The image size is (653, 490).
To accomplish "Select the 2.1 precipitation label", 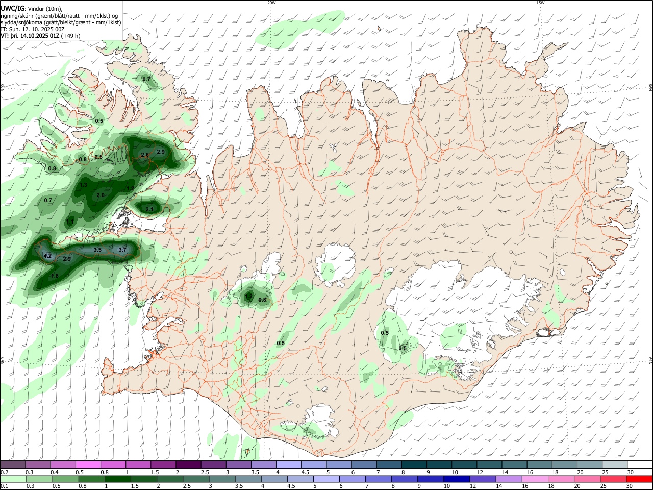I will click(x=150, y=209).
